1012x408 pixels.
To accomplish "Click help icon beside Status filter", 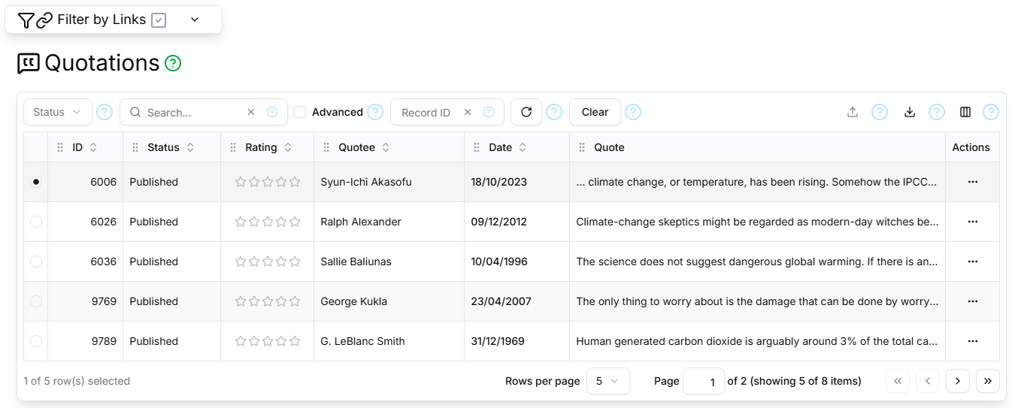I will 105,112.
